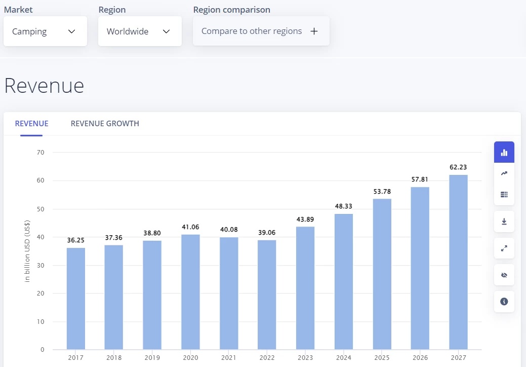Click the 2020 bar labeled 41.06
The height and width of the screenshot is (367, 526).
pos(190,291)
